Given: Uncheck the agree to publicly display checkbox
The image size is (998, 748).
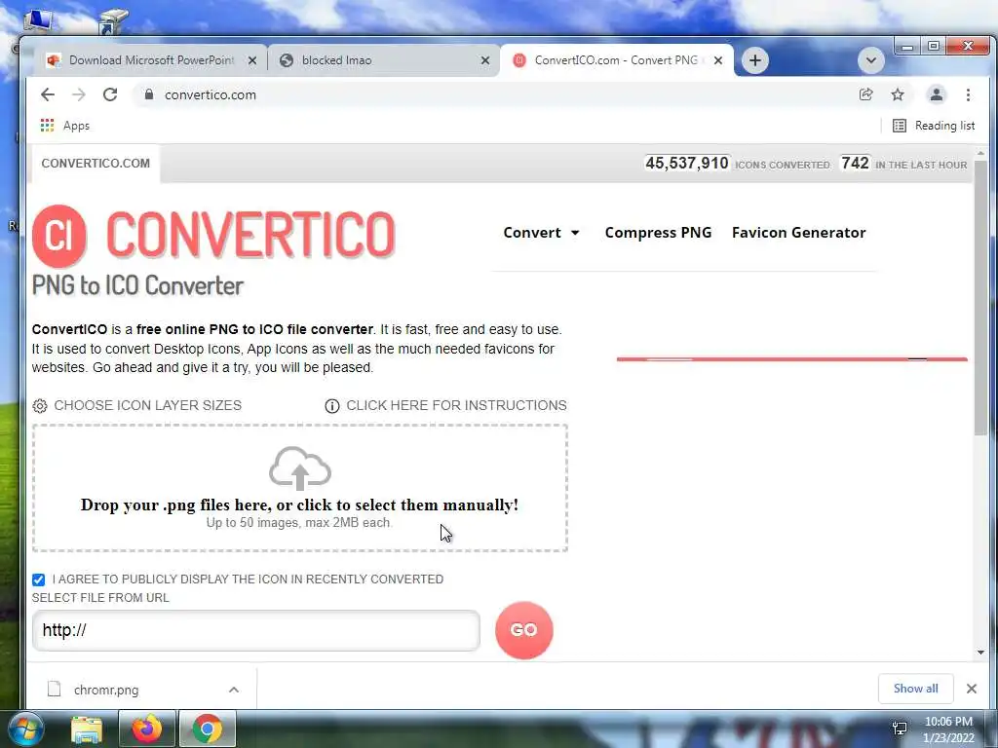Looking at the screenshot, I should (38, 580).
